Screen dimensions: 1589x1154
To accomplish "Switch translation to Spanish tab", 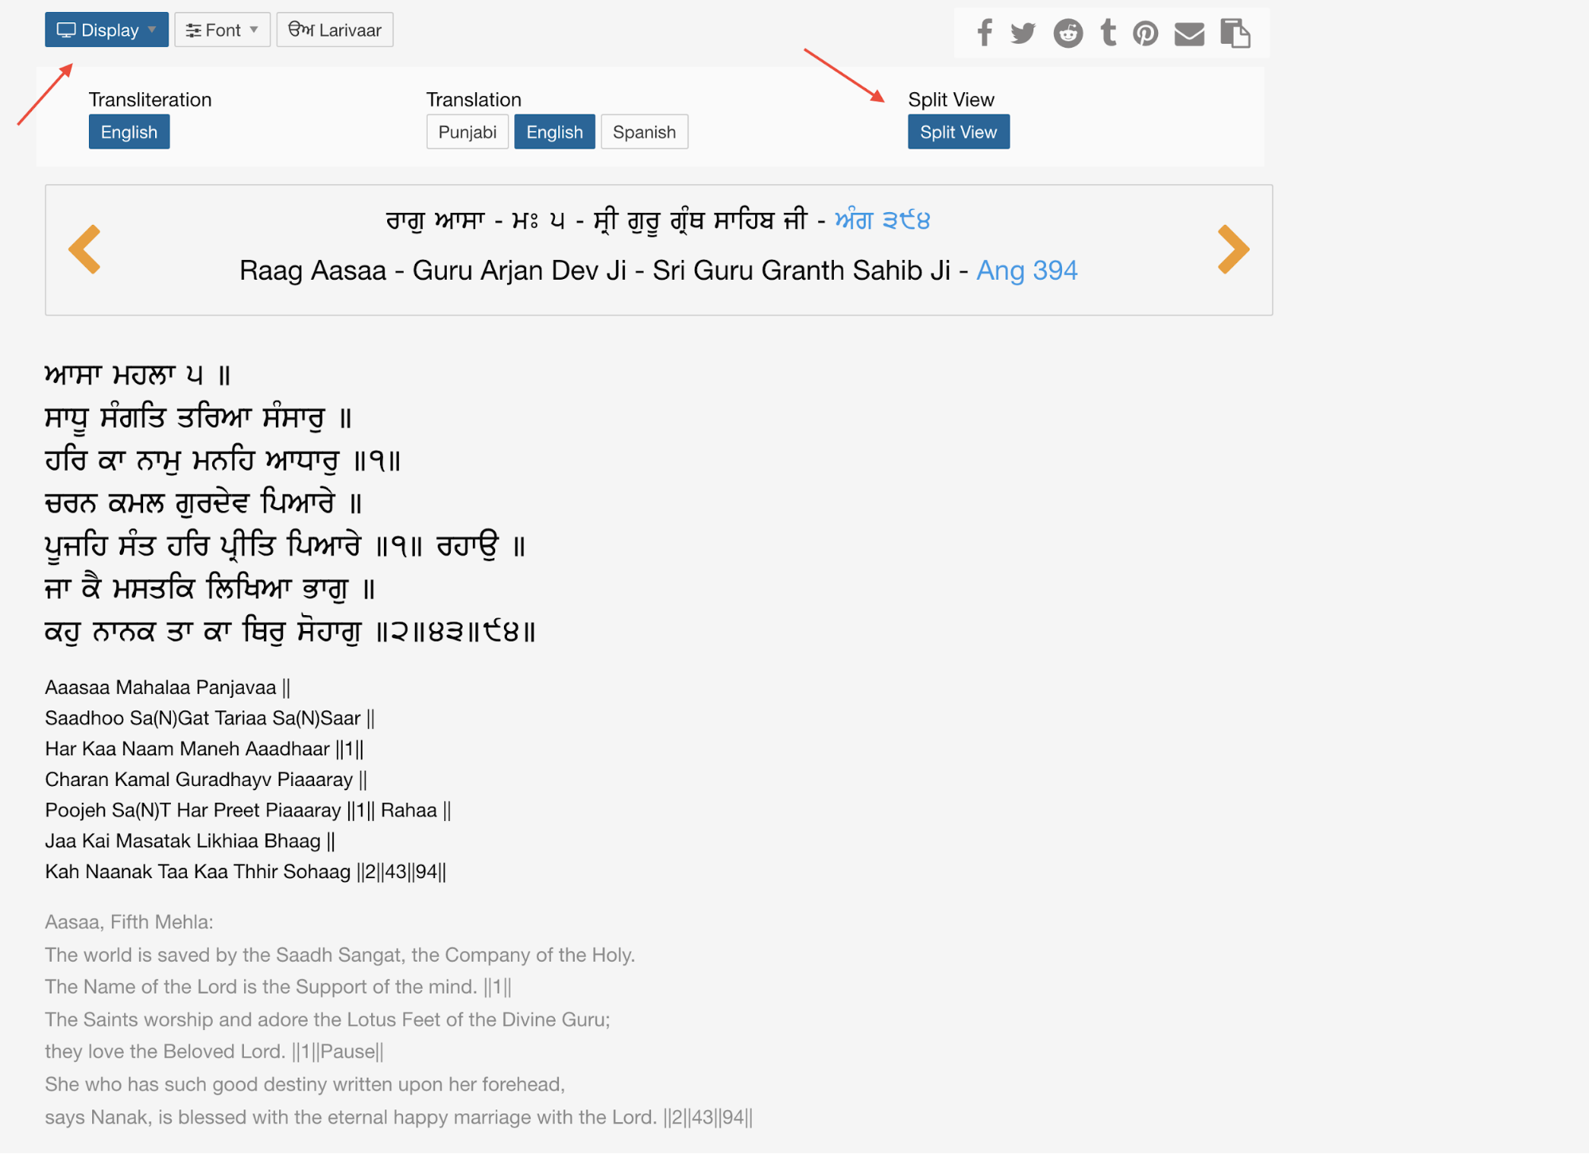I will [644, 132].
